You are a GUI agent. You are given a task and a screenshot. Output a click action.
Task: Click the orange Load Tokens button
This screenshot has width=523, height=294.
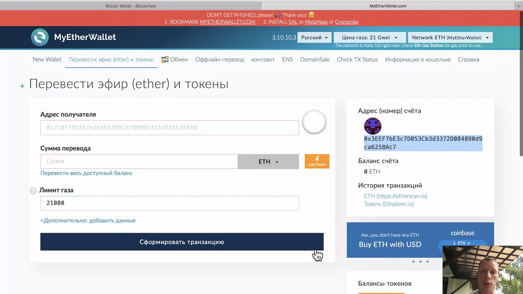pos(317,161)
